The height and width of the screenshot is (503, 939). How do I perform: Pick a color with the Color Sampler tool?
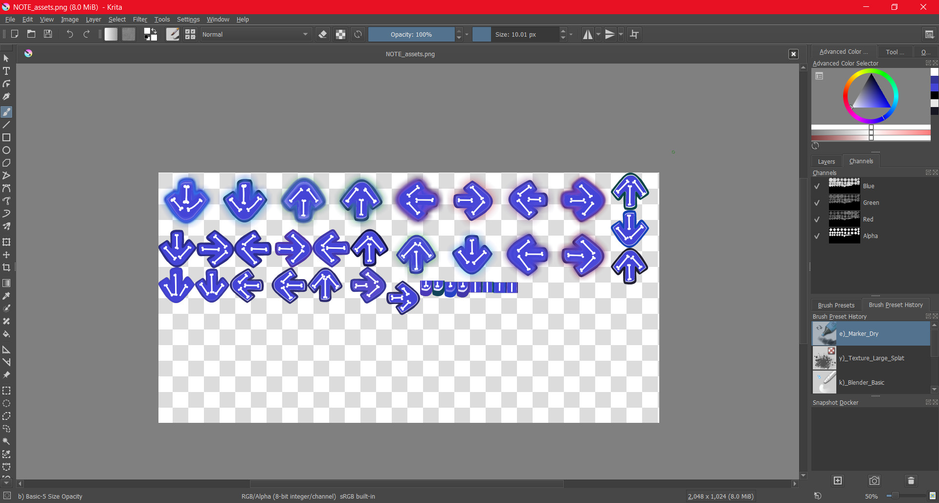coord(6,295)
